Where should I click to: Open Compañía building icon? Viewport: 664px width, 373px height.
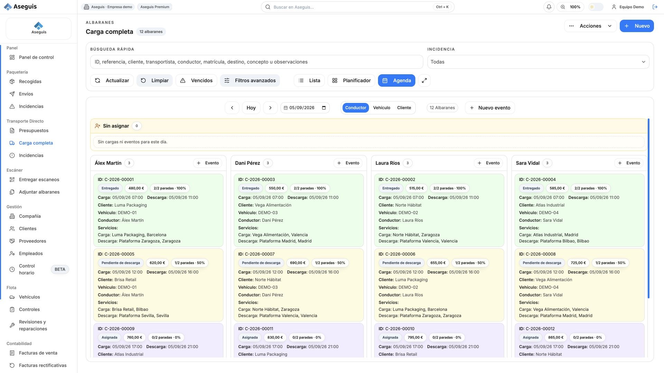pyautogui.click(x=12, y=216)
